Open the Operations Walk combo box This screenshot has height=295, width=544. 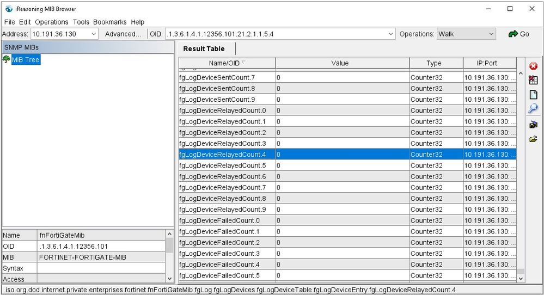(466, 34)
